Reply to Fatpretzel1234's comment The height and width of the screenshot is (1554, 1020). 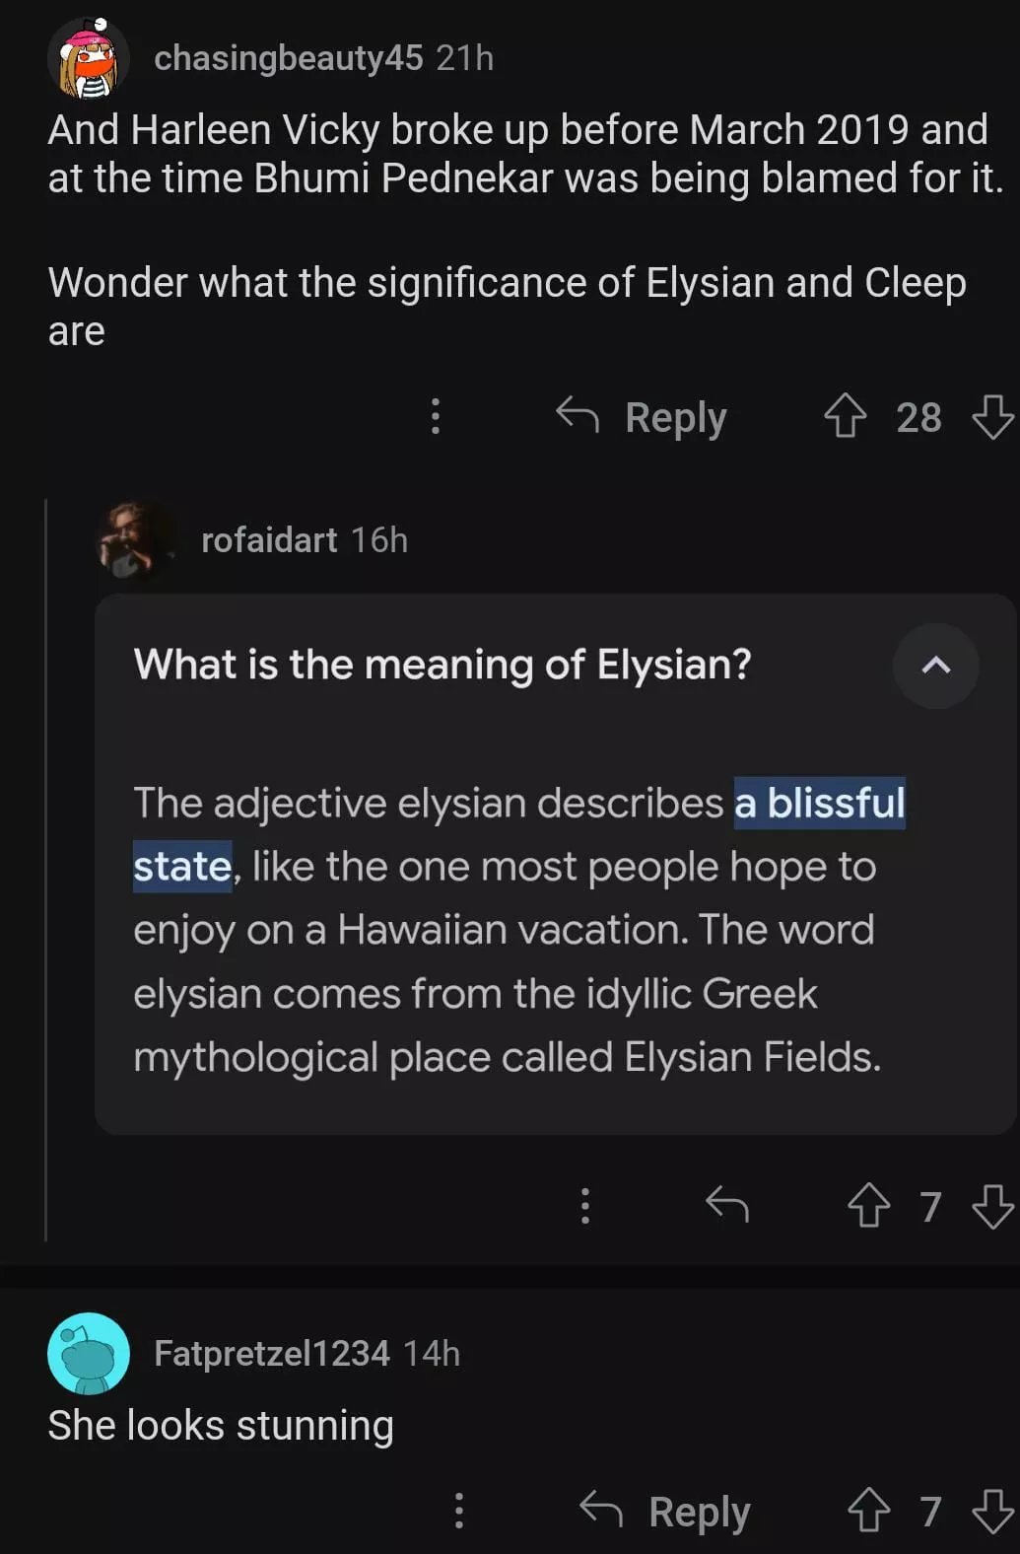point(666,1511)
